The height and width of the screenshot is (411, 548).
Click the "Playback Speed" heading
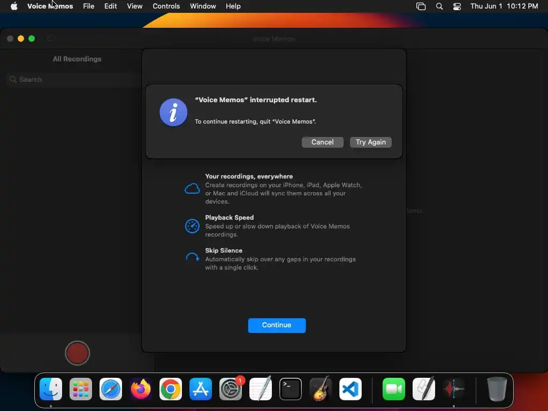click(229, 217)
